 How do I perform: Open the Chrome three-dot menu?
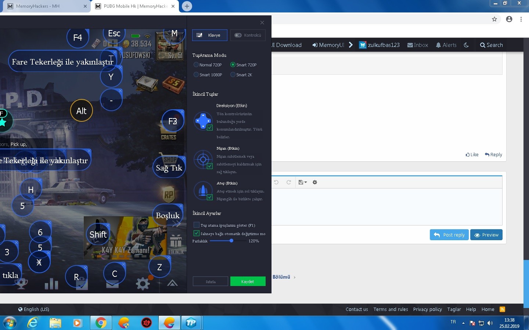[521, 19]
